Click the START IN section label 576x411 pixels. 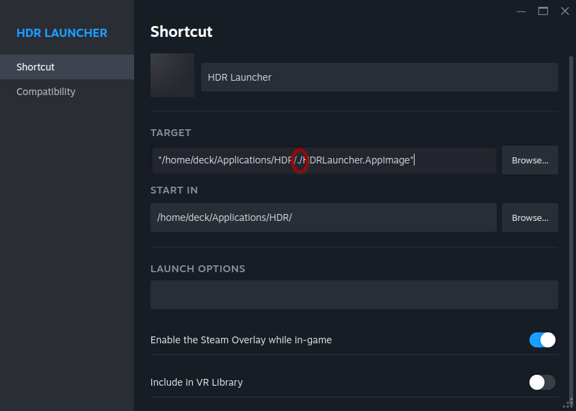point(174,190)
